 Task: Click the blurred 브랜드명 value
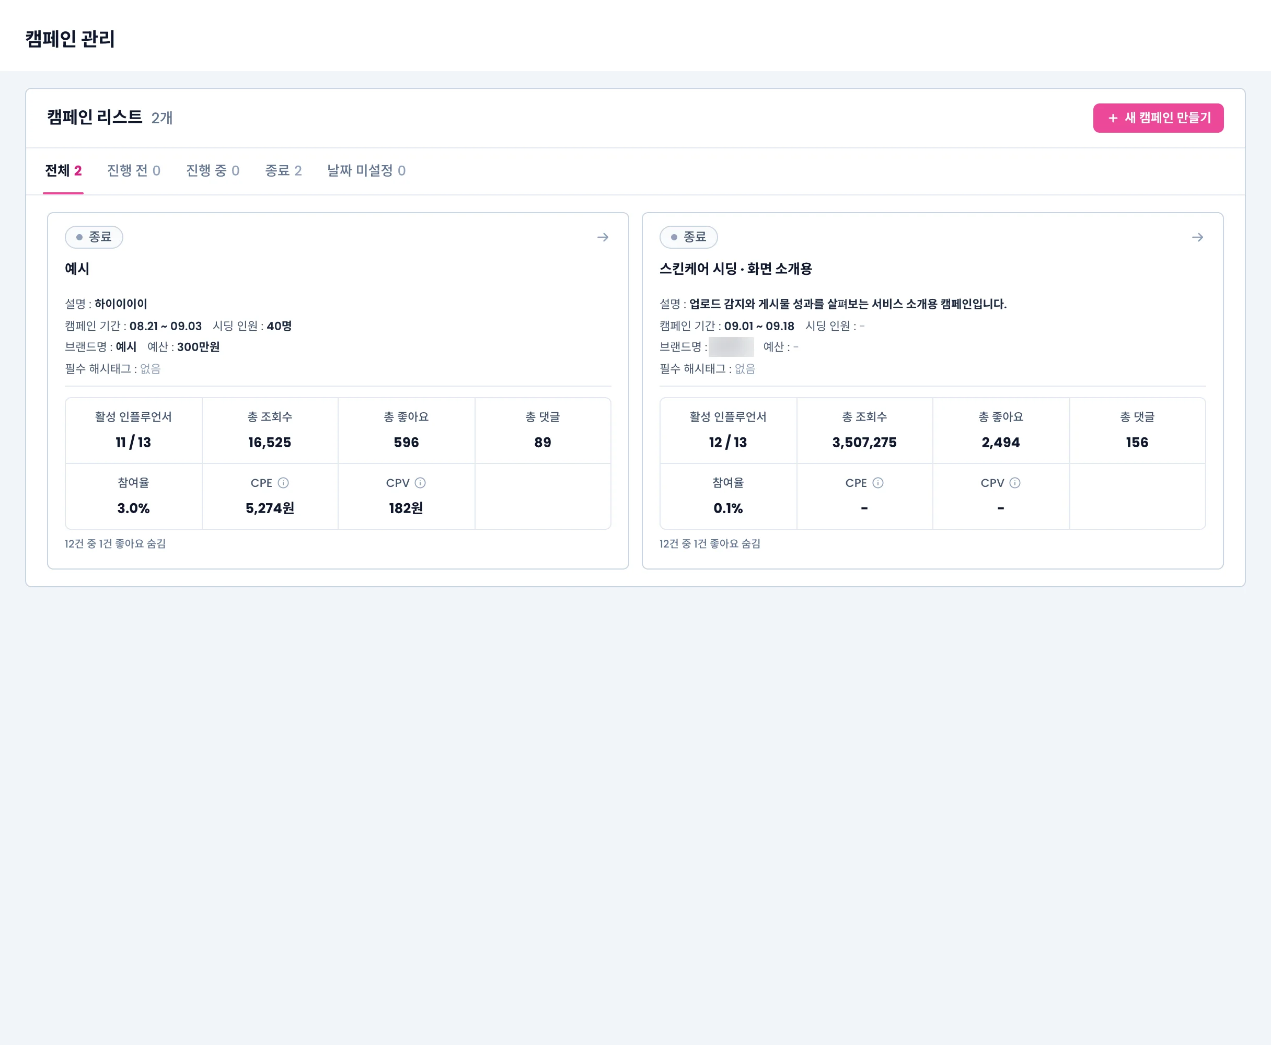pos(731,347)
